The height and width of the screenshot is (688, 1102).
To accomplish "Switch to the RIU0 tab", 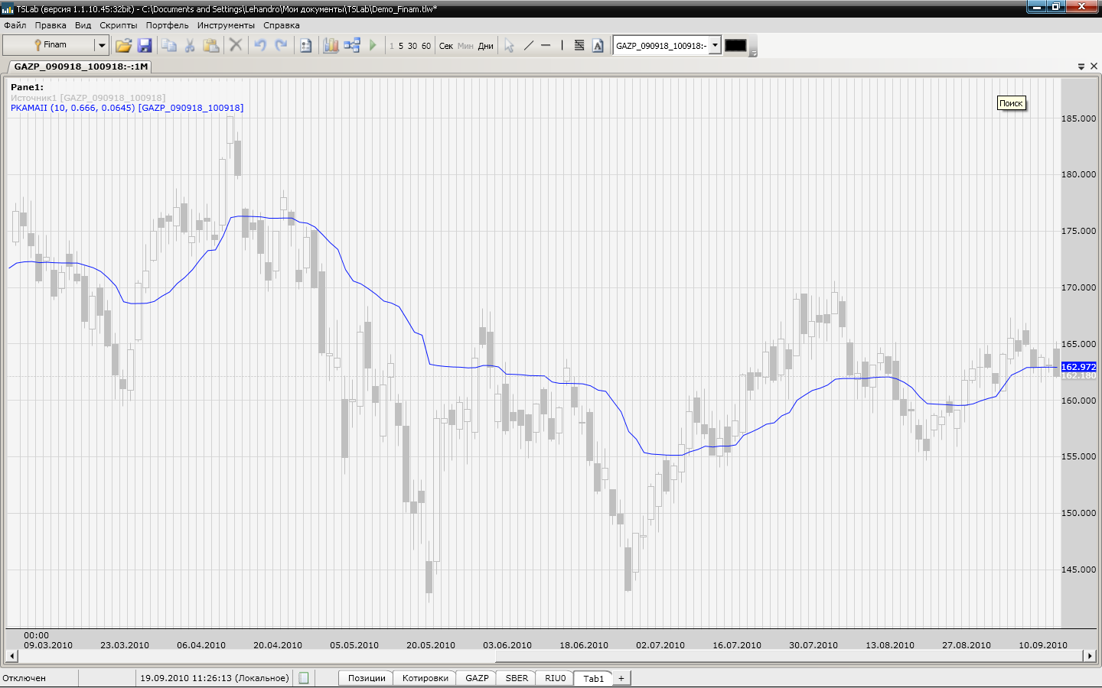I will coord(556,678).
